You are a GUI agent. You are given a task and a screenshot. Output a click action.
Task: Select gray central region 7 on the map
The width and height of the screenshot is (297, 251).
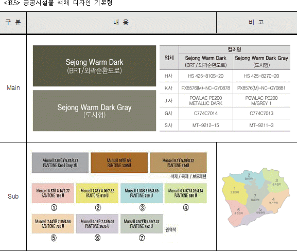click(x=255, y=197)
